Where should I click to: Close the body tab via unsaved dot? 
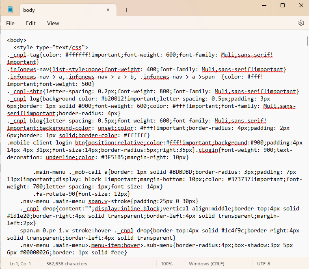pos(108,10)
